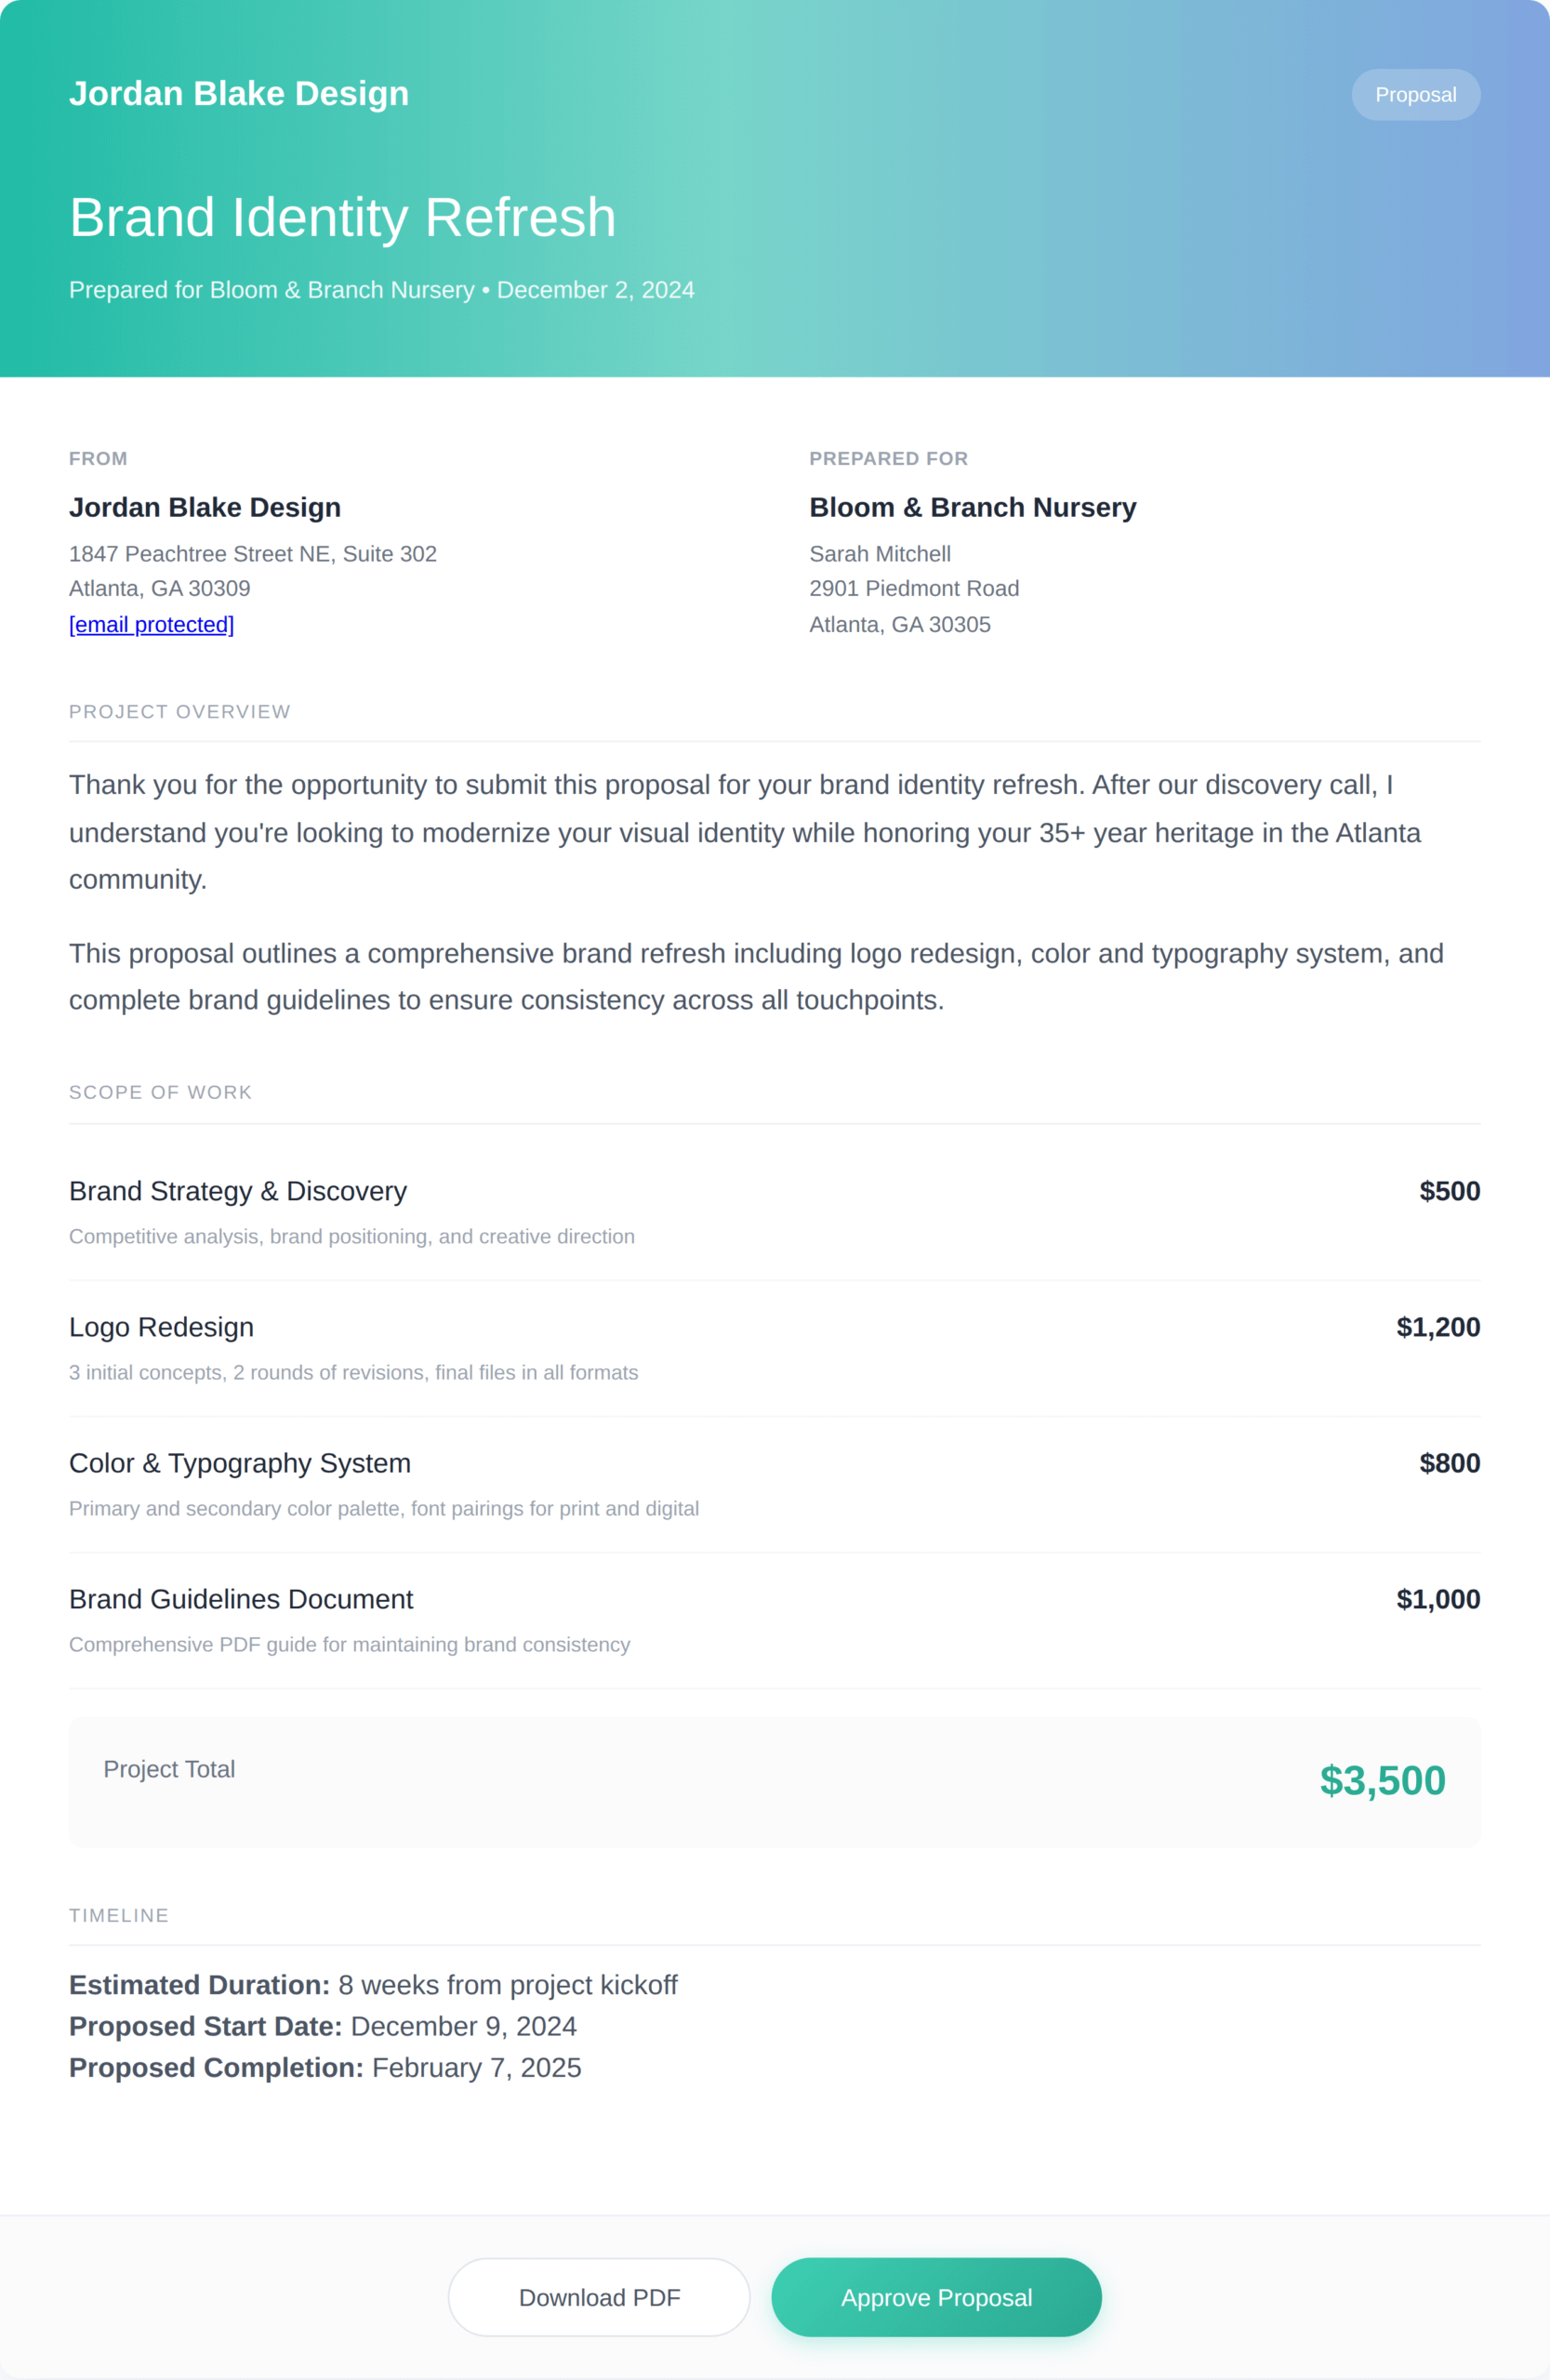Click the Jordan Blake Design header logo
The image size is (1550, 2380).
click(x=239, y=93)
